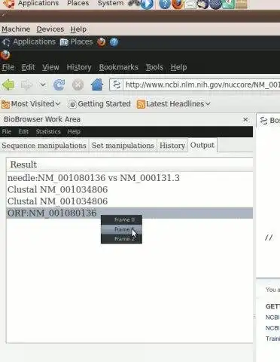Open the BioBrowser File menu
This screenshot has width=280, height=362.
click(x=7, y=131)
